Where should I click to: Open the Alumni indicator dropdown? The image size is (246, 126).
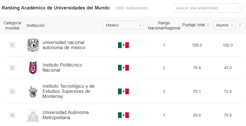(x=224, y=25)
